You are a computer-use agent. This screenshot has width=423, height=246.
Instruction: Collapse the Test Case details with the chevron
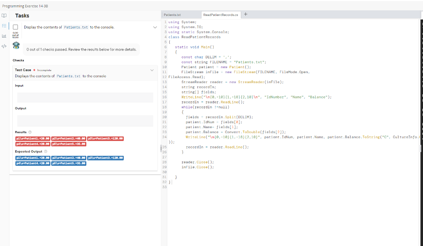pyautogui.click(x=152, y=70)
